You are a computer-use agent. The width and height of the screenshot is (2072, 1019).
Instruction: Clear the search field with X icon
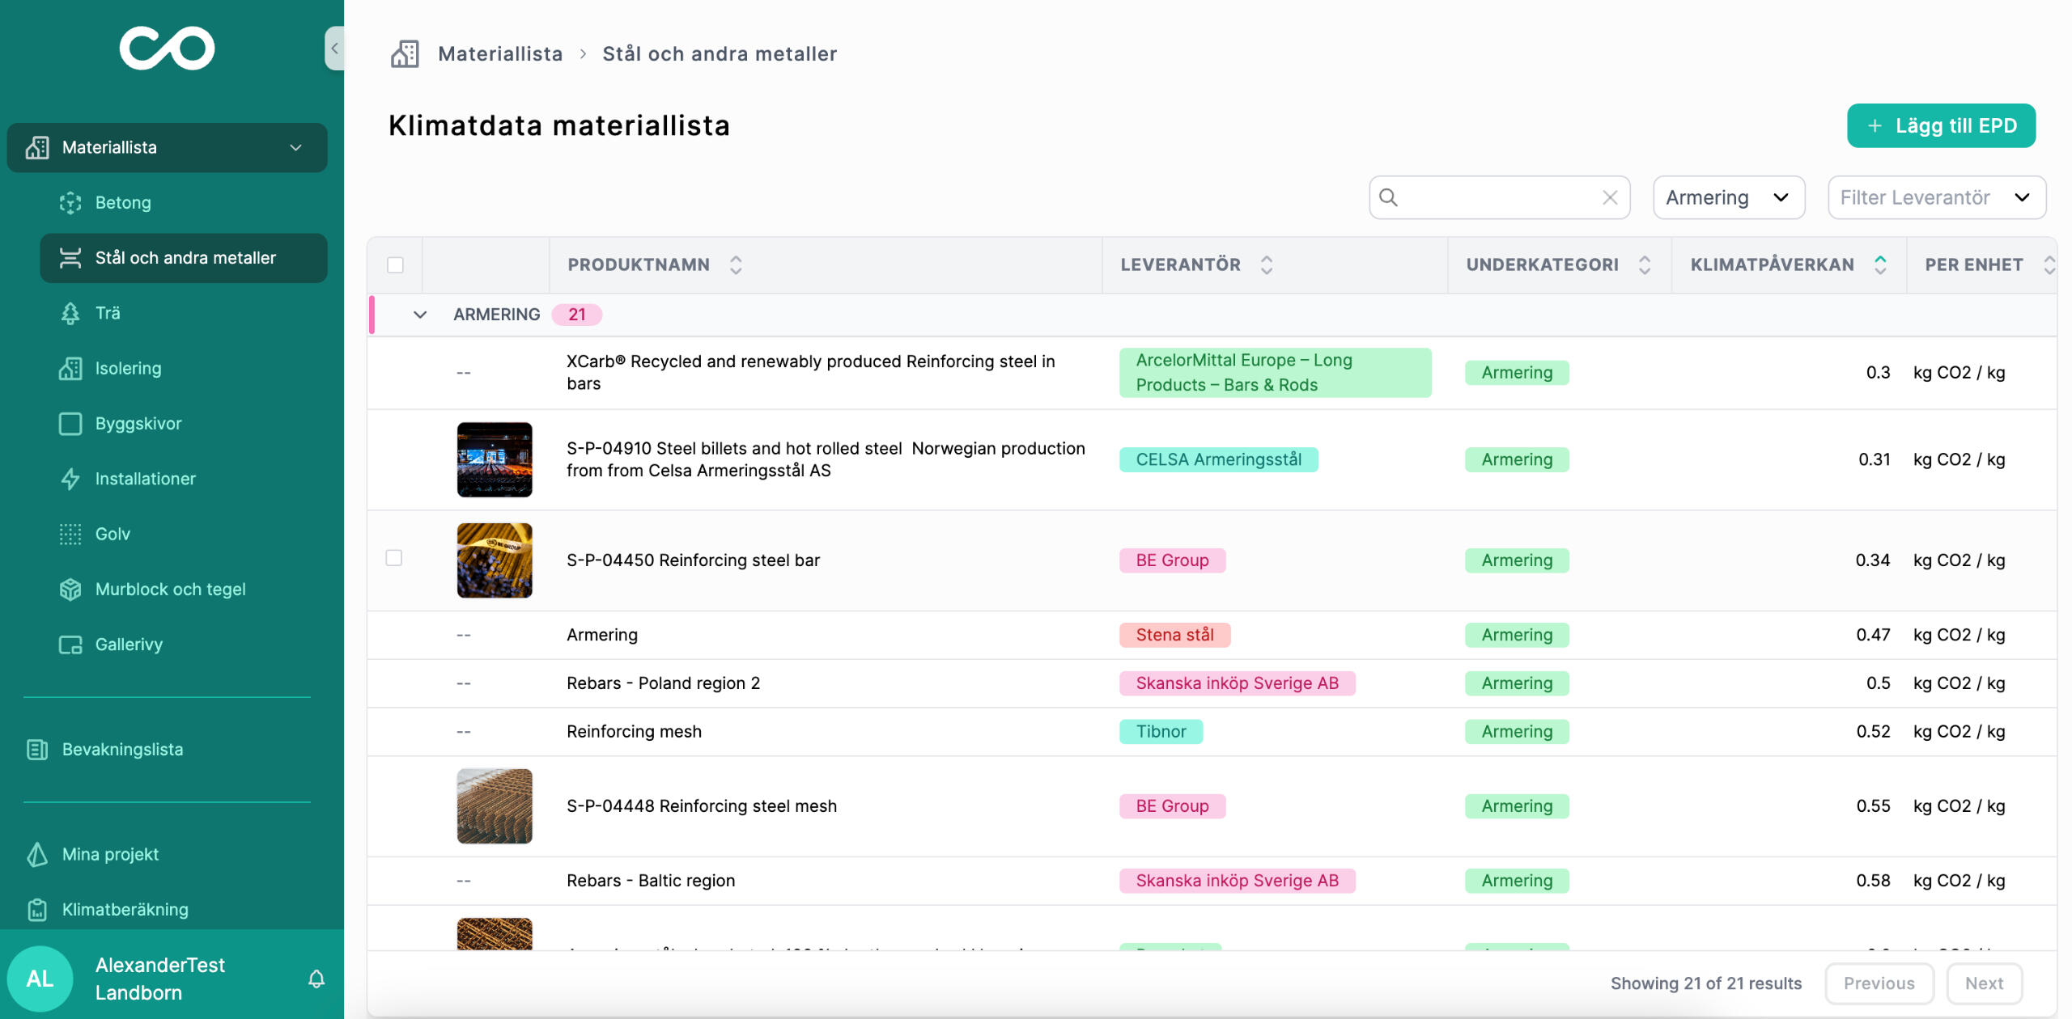click(x=1610, y=197)
